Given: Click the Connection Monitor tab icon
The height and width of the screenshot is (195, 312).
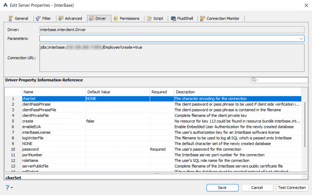Looking at the screenshot, I should point(202,19).
